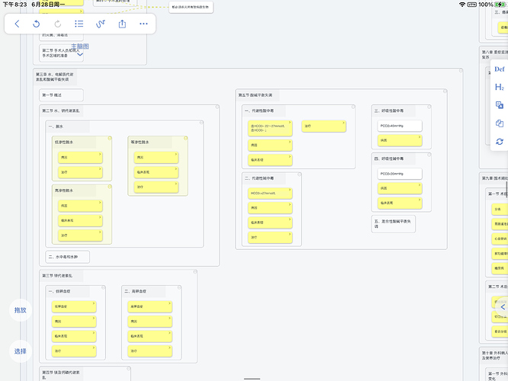Click the 高渗性脱水 title label

point(64,190)
